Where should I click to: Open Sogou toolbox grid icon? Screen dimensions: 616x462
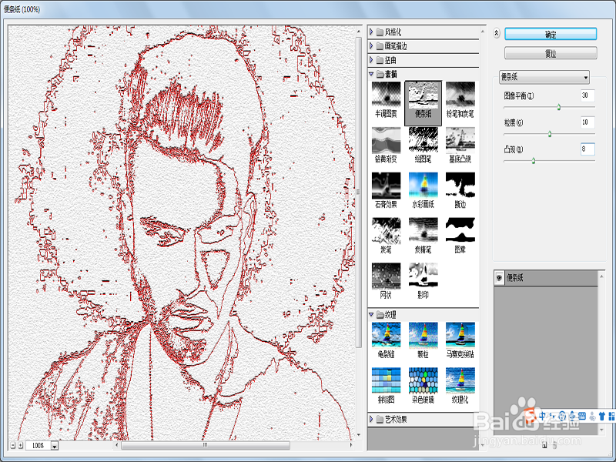611,416
